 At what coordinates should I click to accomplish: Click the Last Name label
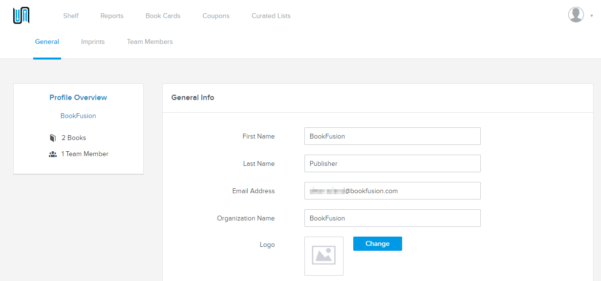pos(259,164)
